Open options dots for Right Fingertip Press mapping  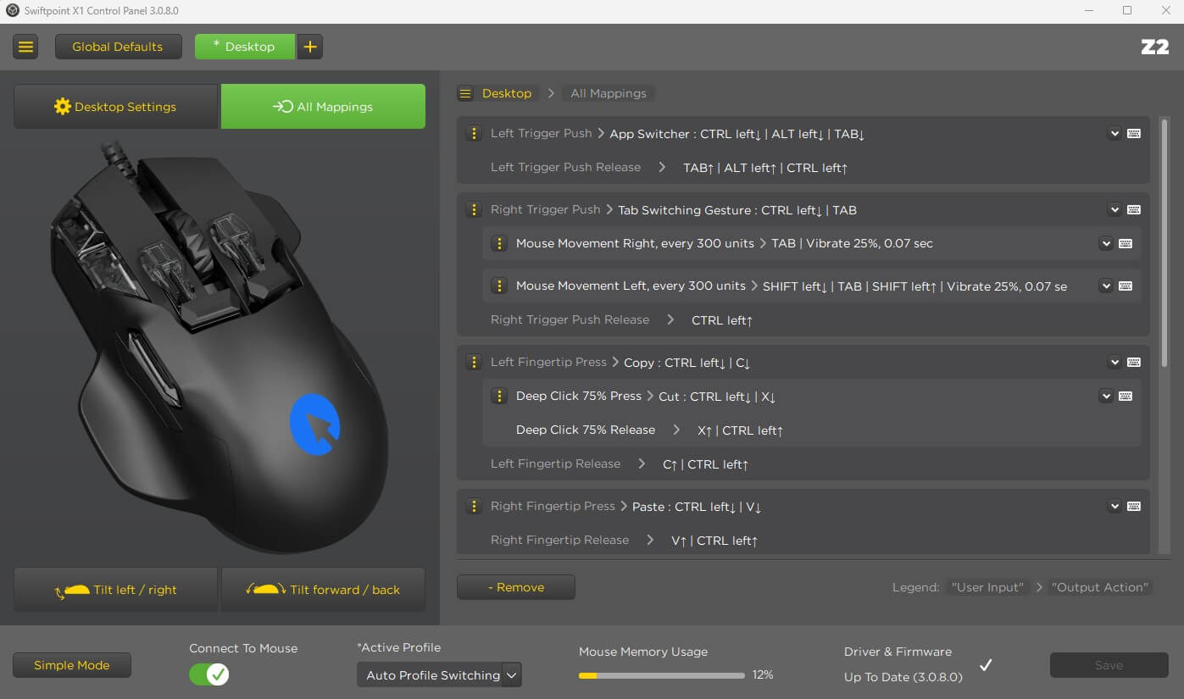(x=474, y=507)
